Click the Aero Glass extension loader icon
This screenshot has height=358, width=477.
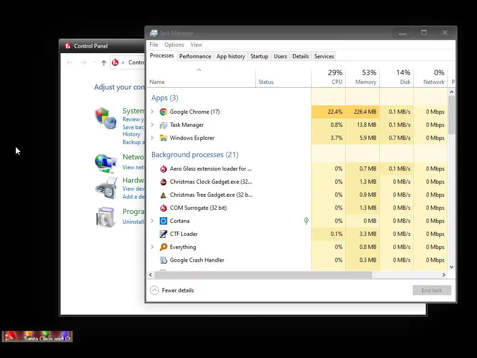[164, 169]
